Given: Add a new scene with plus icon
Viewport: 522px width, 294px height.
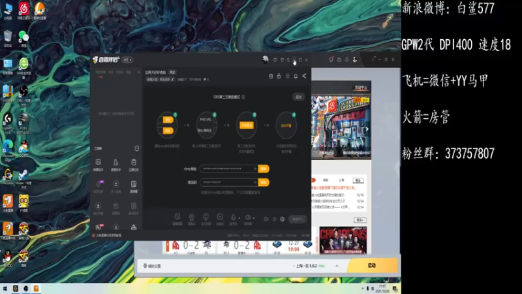Looking at the screenshot, I should 139,72.
